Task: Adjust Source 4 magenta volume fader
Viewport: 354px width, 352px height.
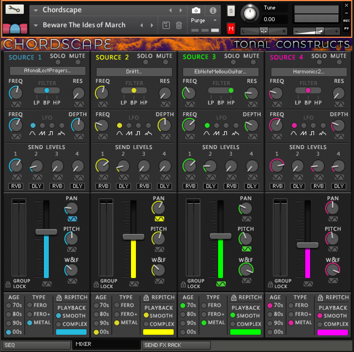Action: [x=308, y=245]
